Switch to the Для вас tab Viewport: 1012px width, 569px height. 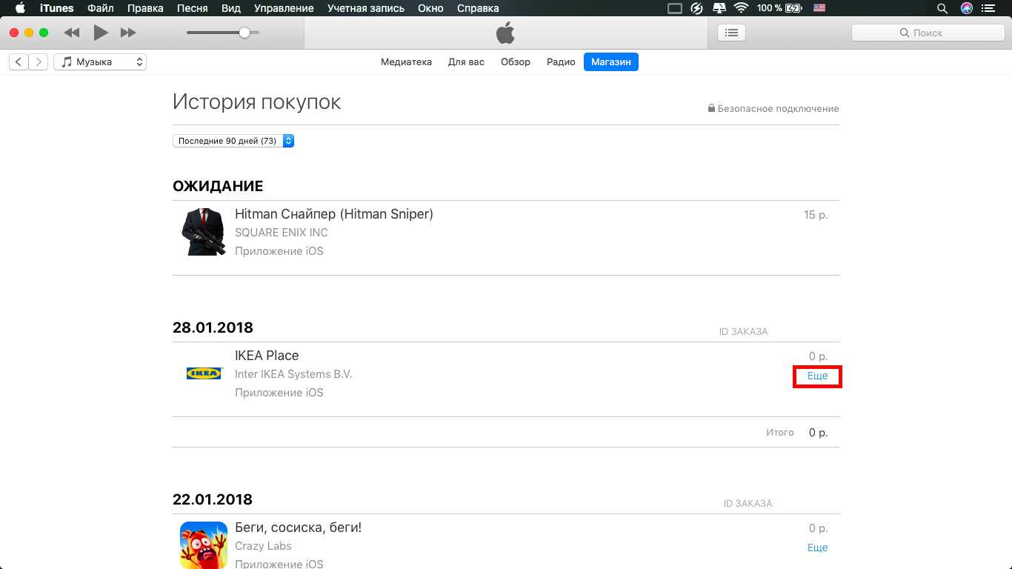point(466,62)
